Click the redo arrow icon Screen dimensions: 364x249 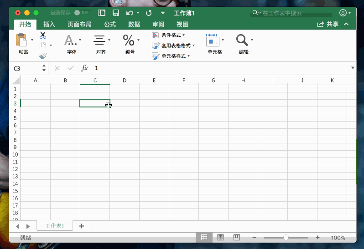tap(149, 13)
